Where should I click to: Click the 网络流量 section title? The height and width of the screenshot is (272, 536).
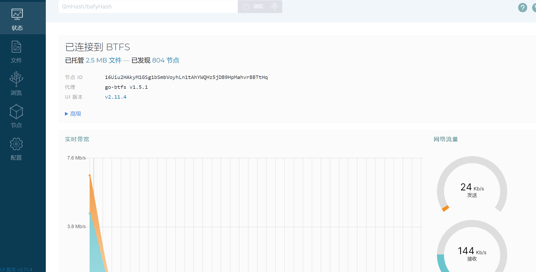pyautogui.click(x=446, y=139)
